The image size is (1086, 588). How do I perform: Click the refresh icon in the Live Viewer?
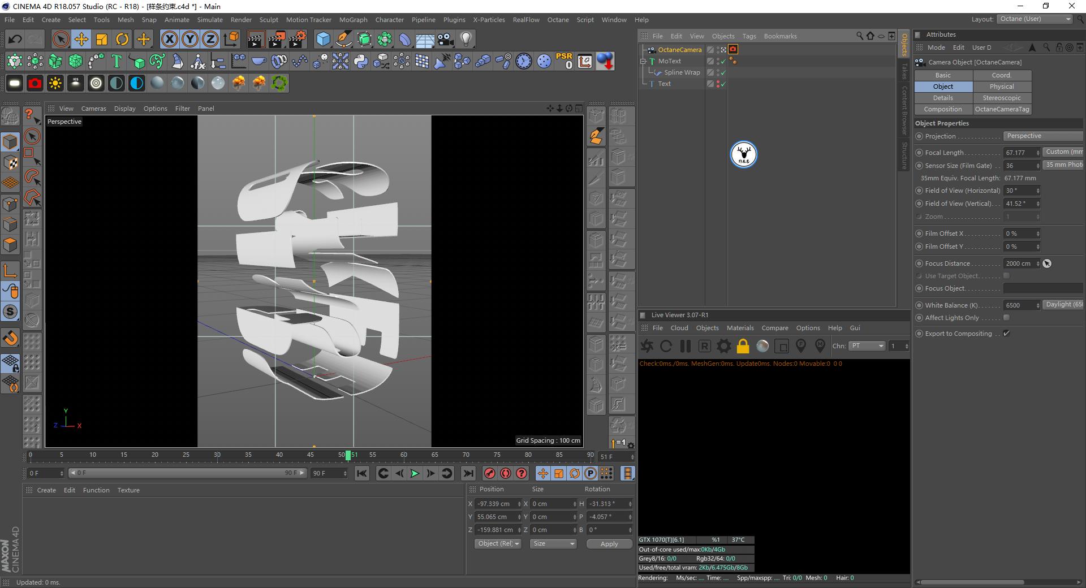(666, 346)
